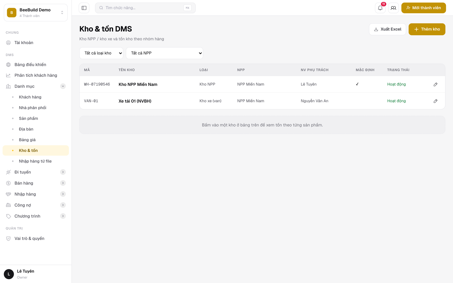Click the Vai trò & quyền shield icon
Viewport: 453px width, 283px height.
point(8,238)
